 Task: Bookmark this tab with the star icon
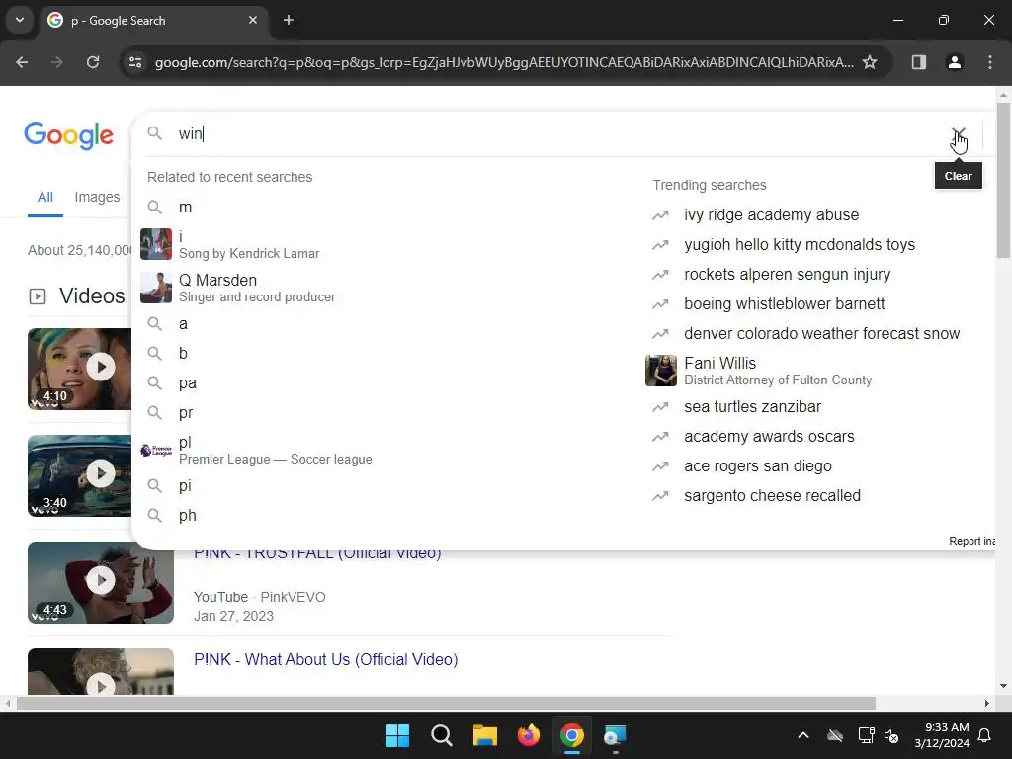(870, 62)
